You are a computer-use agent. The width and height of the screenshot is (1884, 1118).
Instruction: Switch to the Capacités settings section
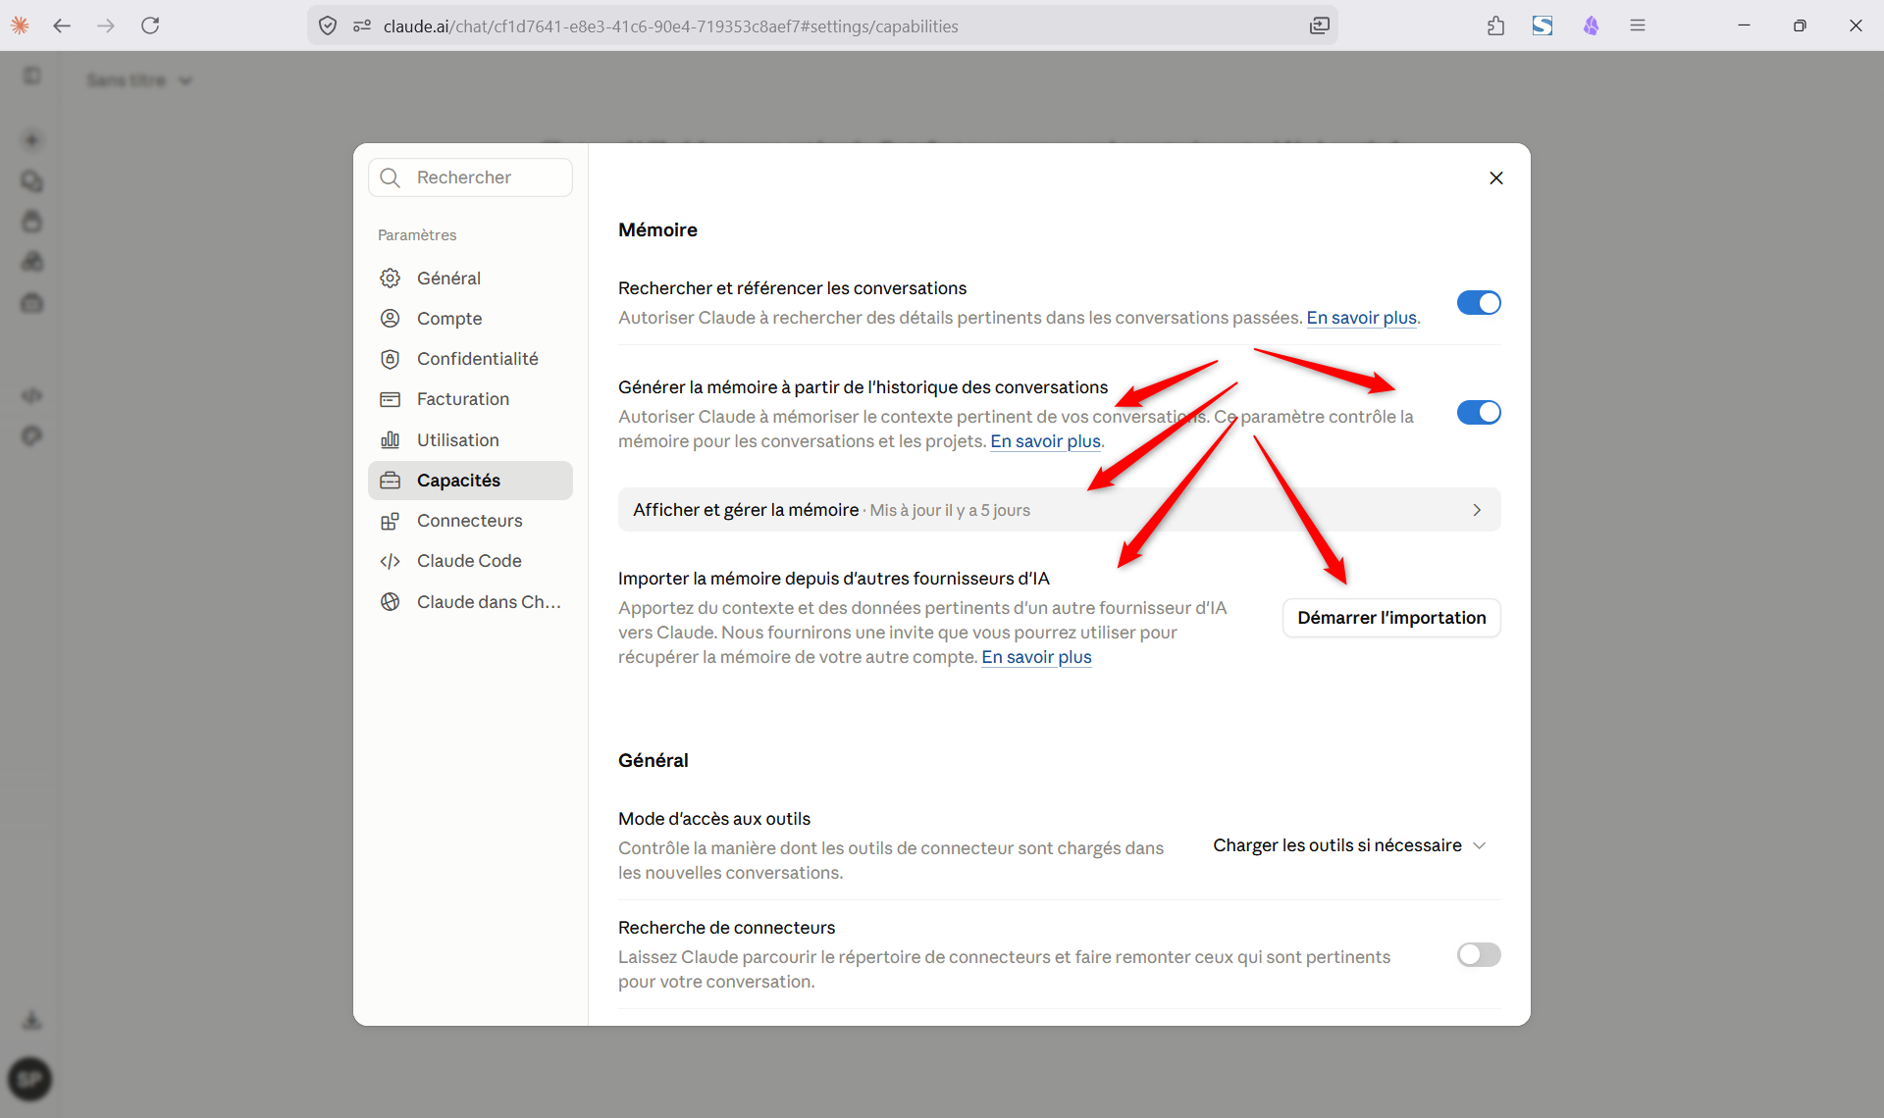(470, 481)
